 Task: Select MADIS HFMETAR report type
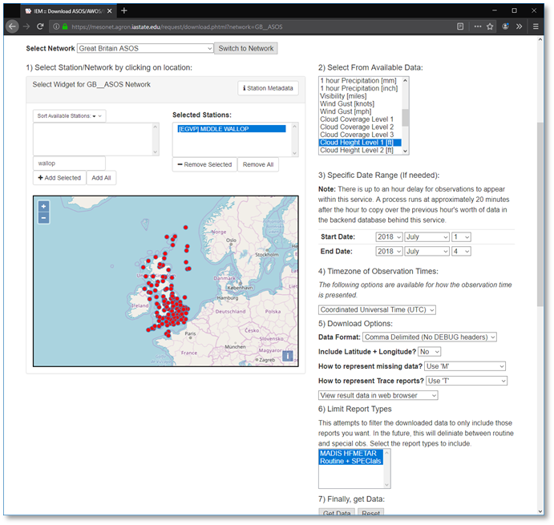(x=348, y=454)
